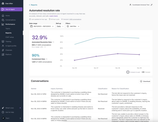Click the Home icon in sidebar
Viewport: 158px width, 122px height.
coord(3,16)
